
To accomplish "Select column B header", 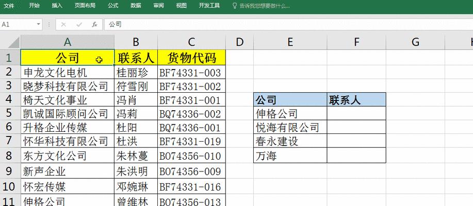I will (136, 42).
